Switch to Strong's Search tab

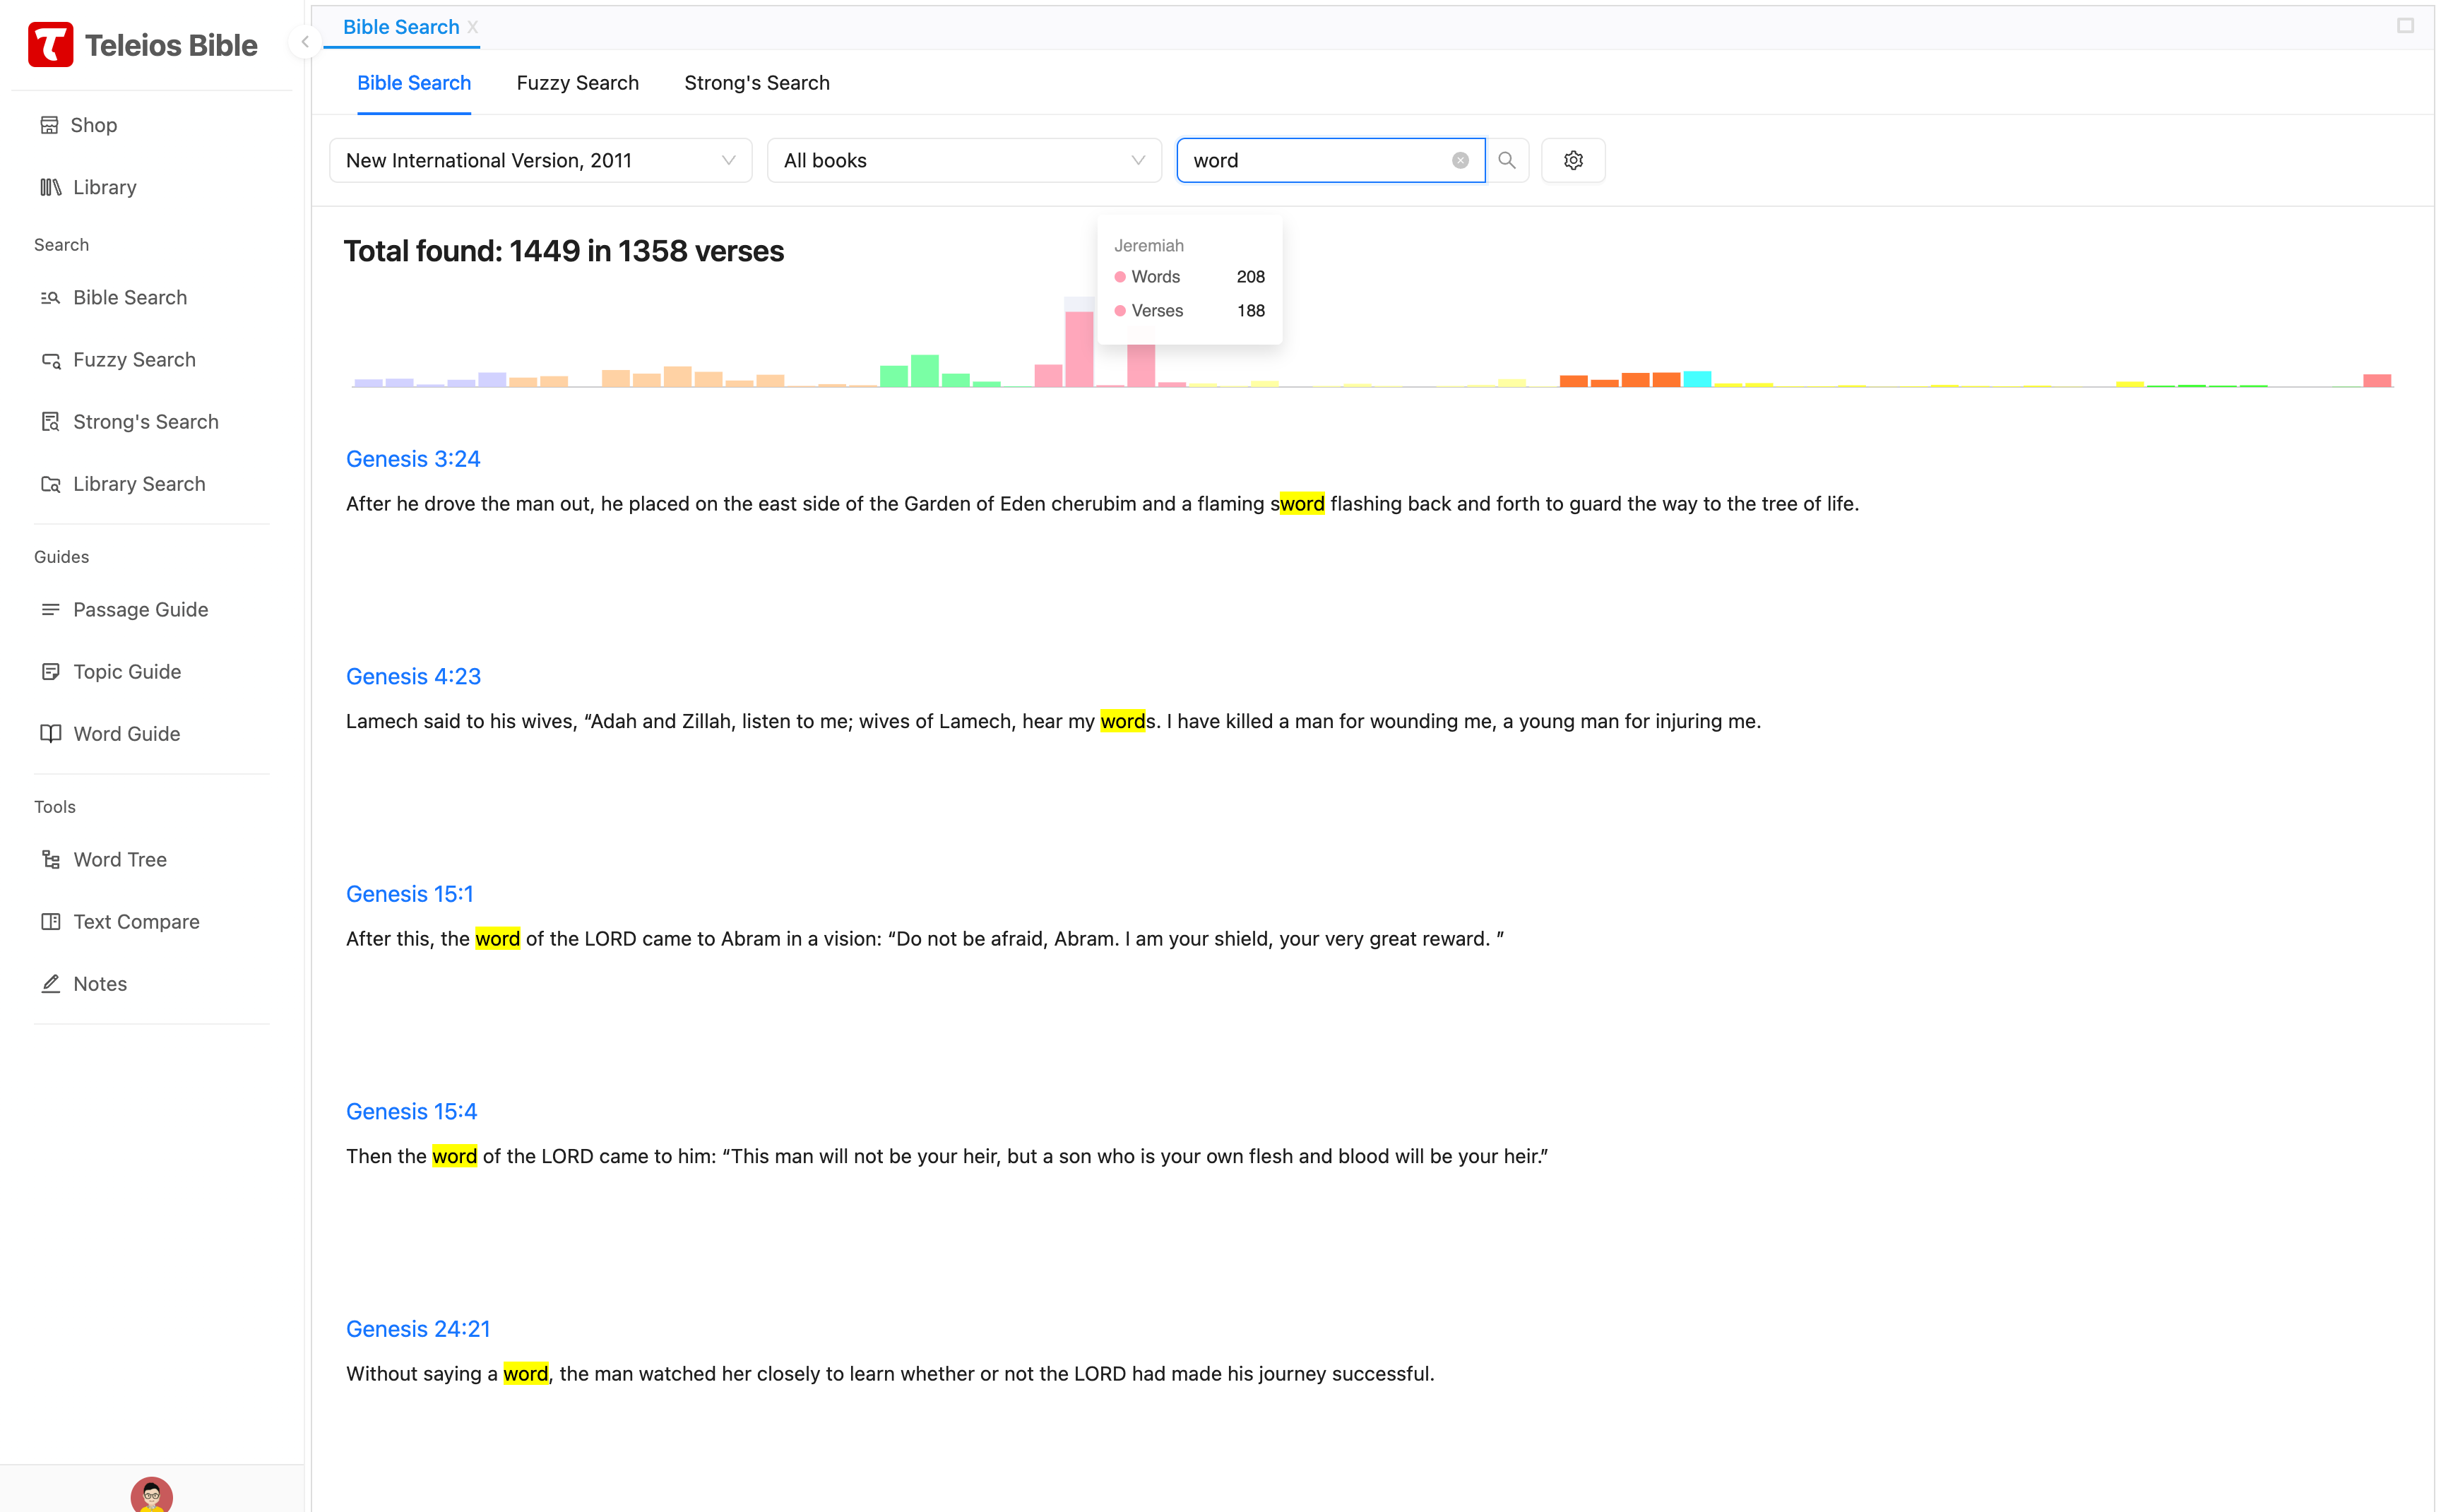(756, 83)
